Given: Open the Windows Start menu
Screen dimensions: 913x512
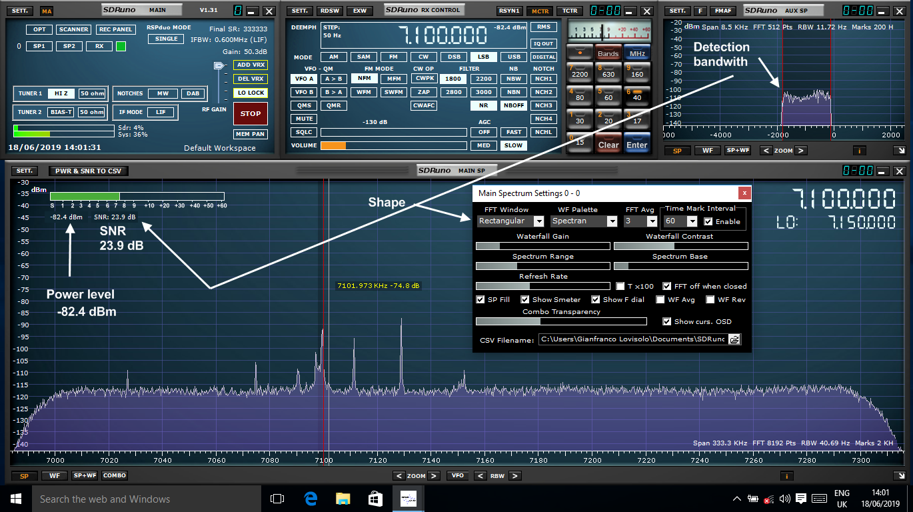Looking at the screenshot, I should pyautogui.click(x=15, y=499).
